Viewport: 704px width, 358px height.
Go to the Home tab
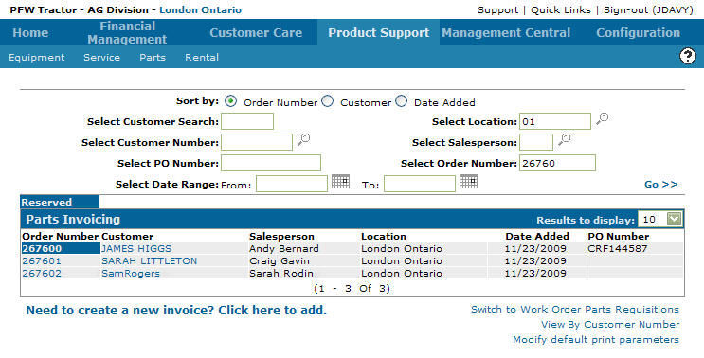(30, 32)
